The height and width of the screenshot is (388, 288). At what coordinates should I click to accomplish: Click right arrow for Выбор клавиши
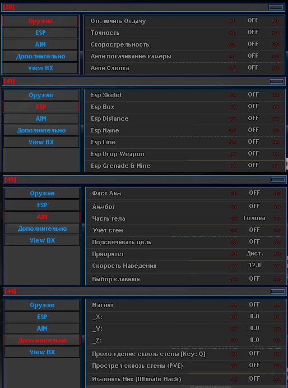click(277, 279)
